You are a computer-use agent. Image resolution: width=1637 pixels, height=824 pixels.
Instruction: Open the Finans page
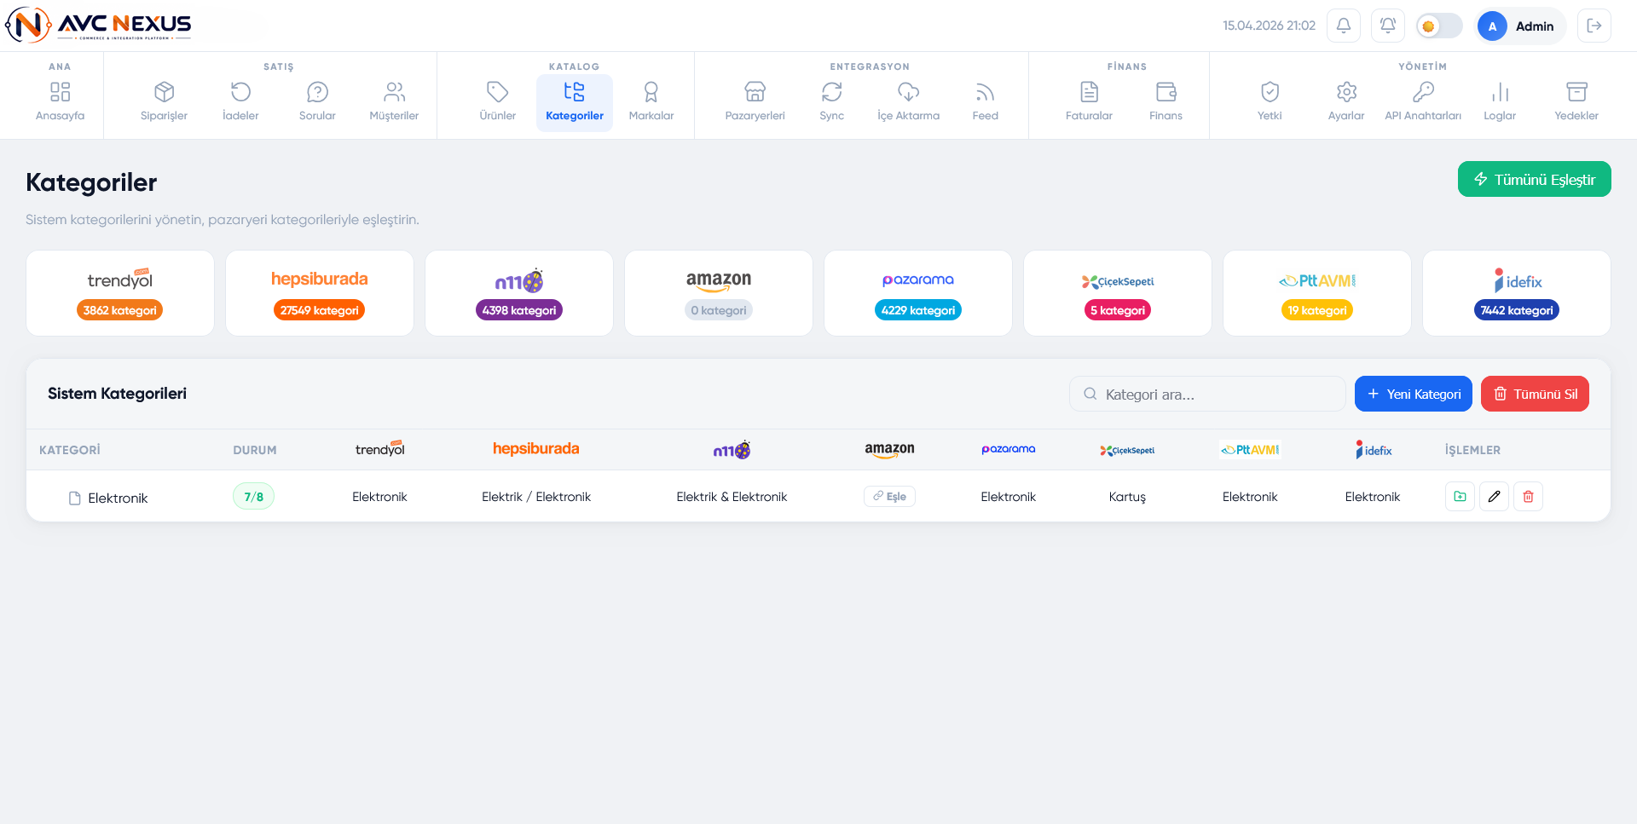pyautogui.click(x=1166, y=102)
